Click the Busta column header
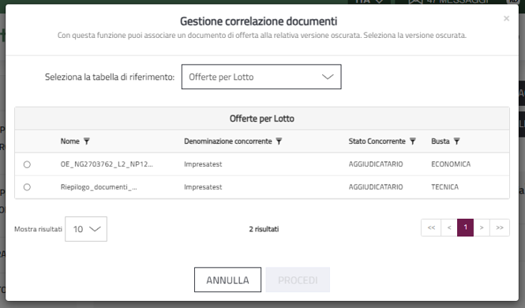The height and width of the screenshot is (308, 525). click(x=441, y=141)
